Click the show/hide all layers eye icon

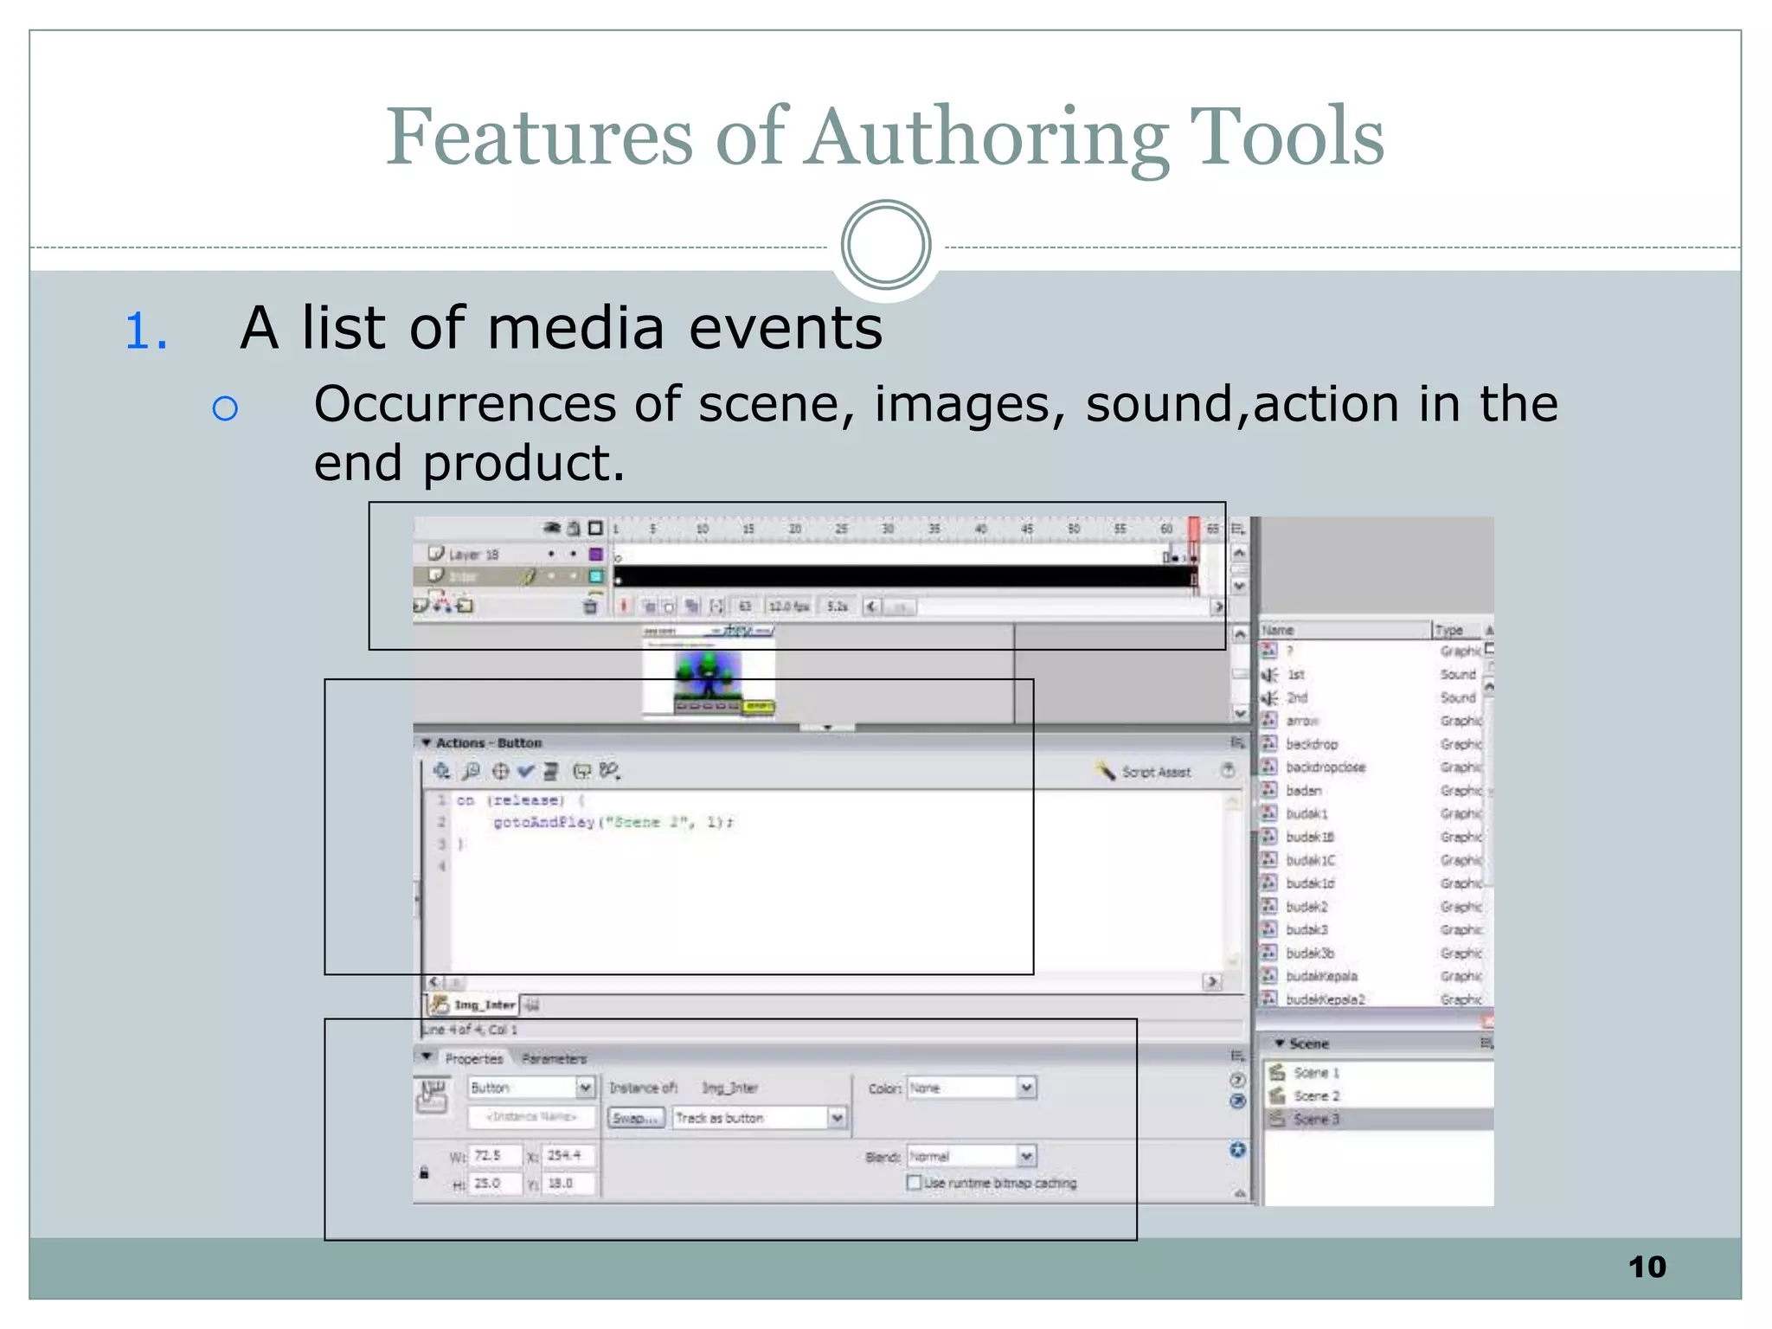point(552,528)
